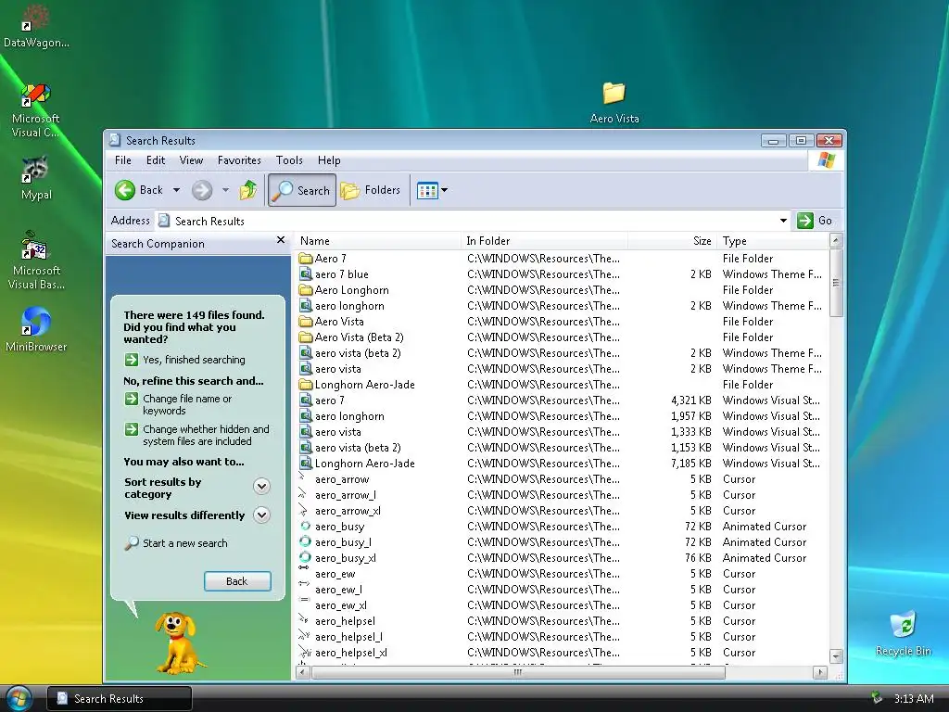Sort results by the Name column header
This screenshot has width=949, height=712.
[378, 241]
